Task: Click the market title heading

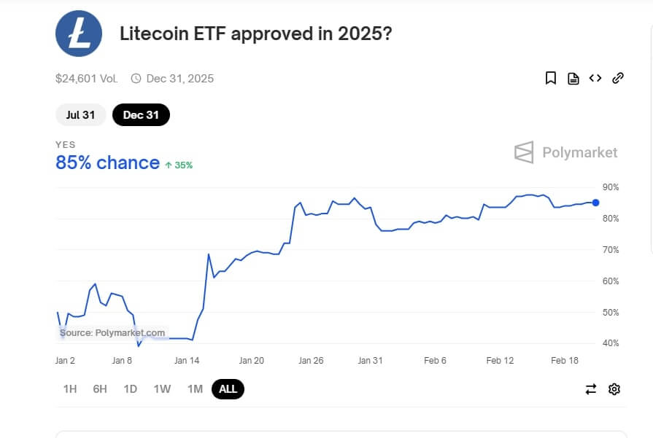Action: (x=255, y=34)
